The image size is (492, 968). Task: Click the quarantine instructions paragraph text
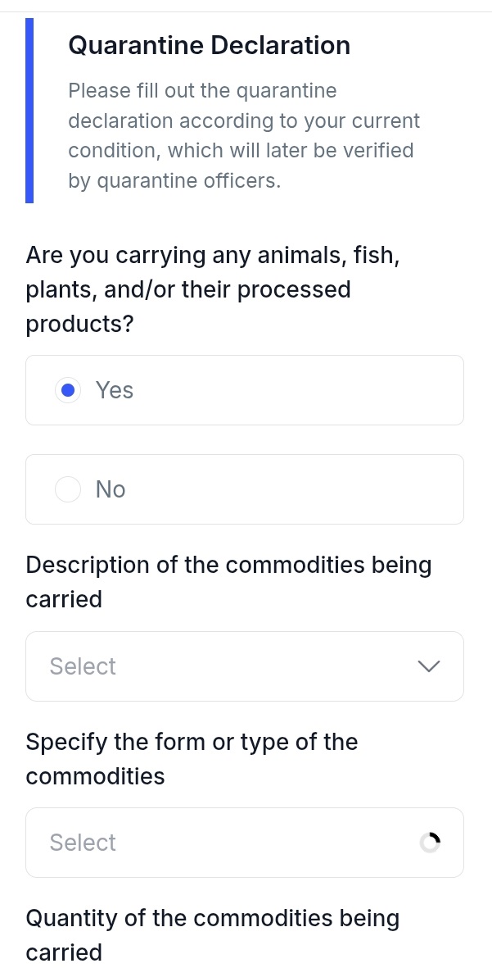(243, 136)
